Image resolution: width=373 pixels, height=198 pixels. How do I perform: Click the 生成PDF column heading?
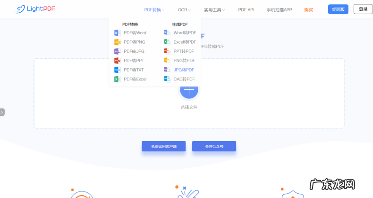click(x=180, y=24)
